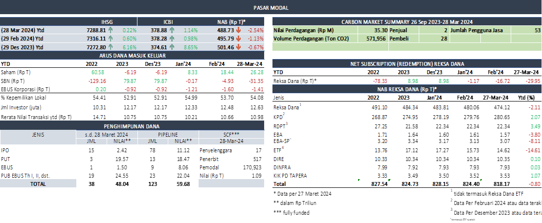
Task: Select Jml Investor value 12.63
Action: 256,107
